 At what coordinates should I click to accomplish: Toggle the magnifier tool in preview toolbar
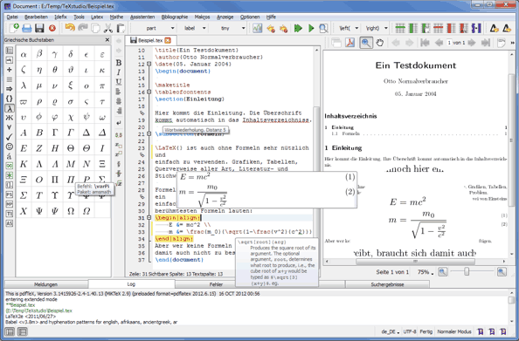[x=366, y=43]
